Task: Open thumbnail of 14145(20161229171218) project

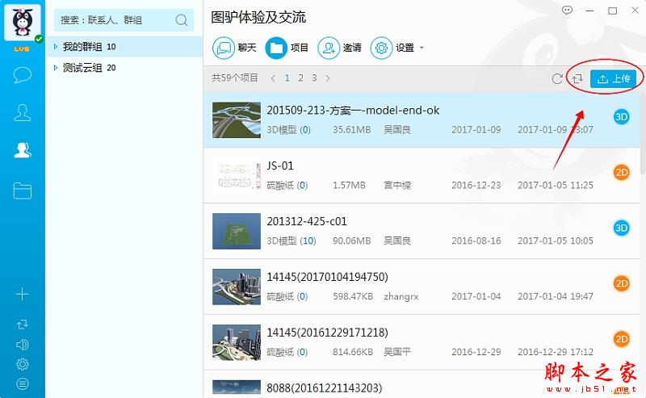Action: [x=237, y=342]
